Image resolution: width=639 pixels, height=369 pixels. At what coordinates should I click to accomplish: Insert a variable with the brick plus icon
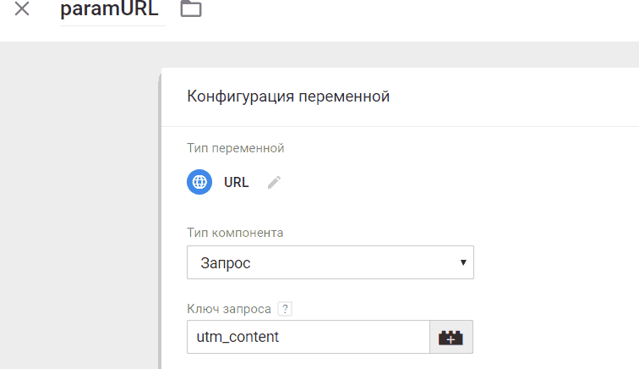pyautogui.click(x=451, y=337)
